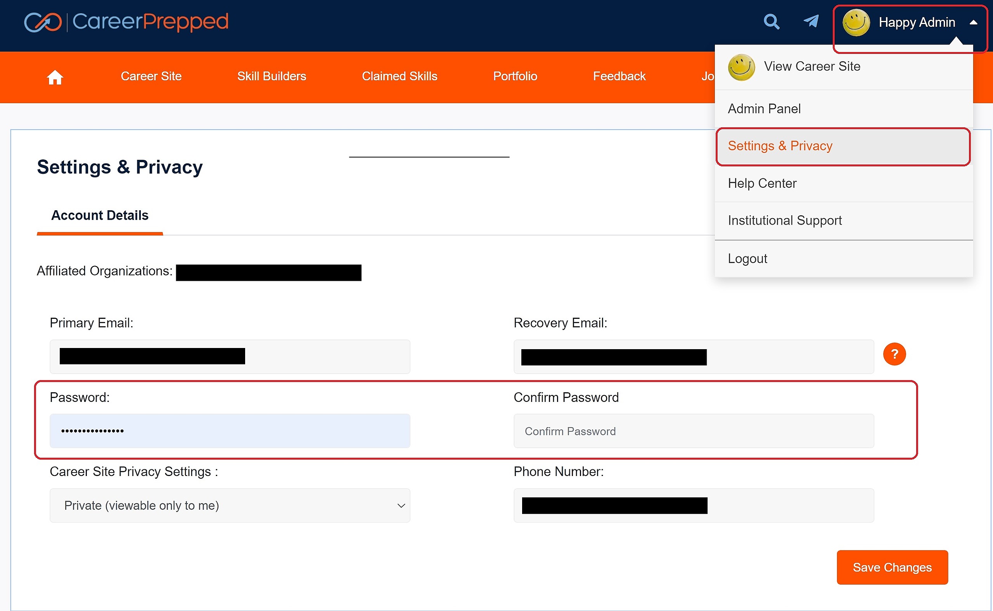The image size is (993, 611).
Task: Click the home icon in navigation bar
Action: coord(55,77)
